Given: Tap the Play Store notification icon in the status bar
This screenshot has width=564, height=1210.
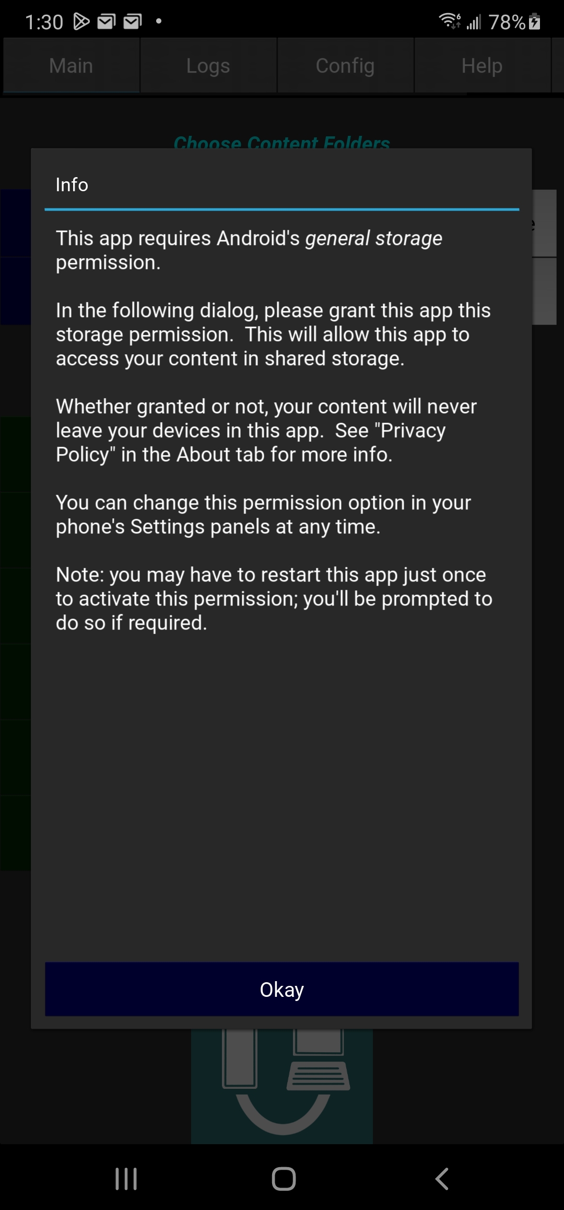Looking at the screenshot, I should [x=81, y=21].
